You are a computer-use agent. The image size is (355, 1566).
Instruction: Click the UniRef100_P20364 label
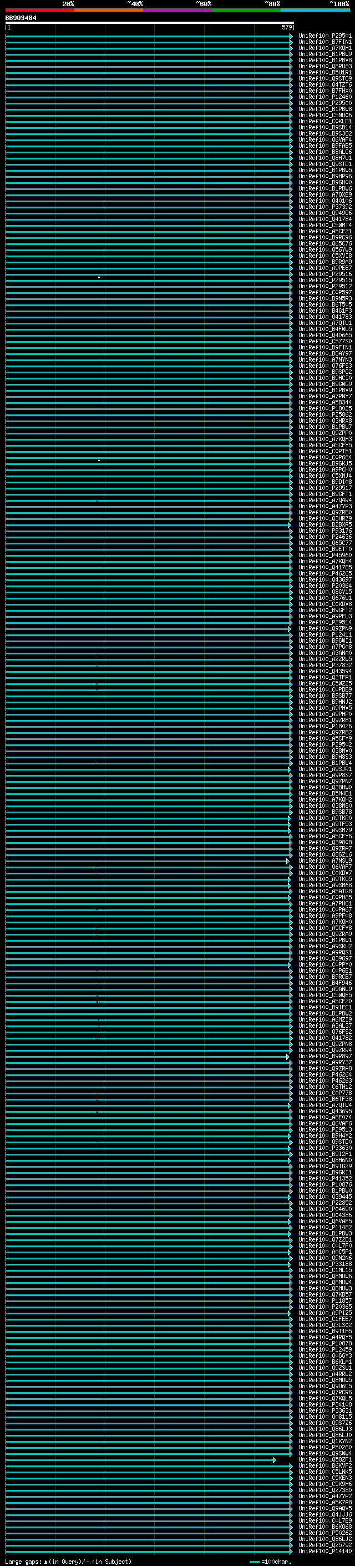pyautogui.click(x=324, y=586)
